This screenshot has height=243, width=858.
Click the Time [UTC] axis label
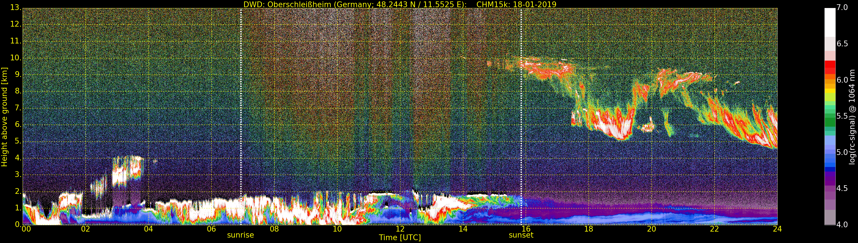(x=400, y=238)
